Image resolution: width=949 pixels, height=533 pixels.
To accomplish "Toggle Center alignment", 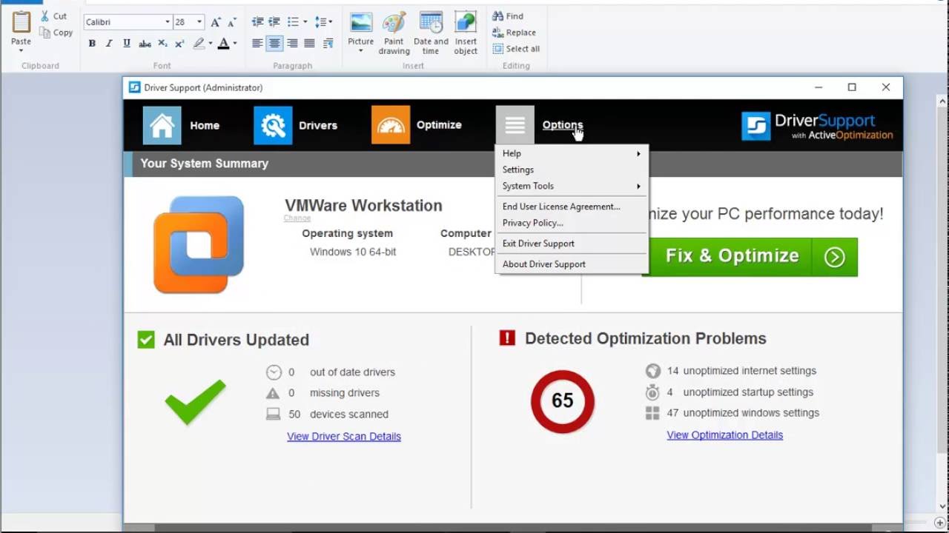I will (274, 44).
